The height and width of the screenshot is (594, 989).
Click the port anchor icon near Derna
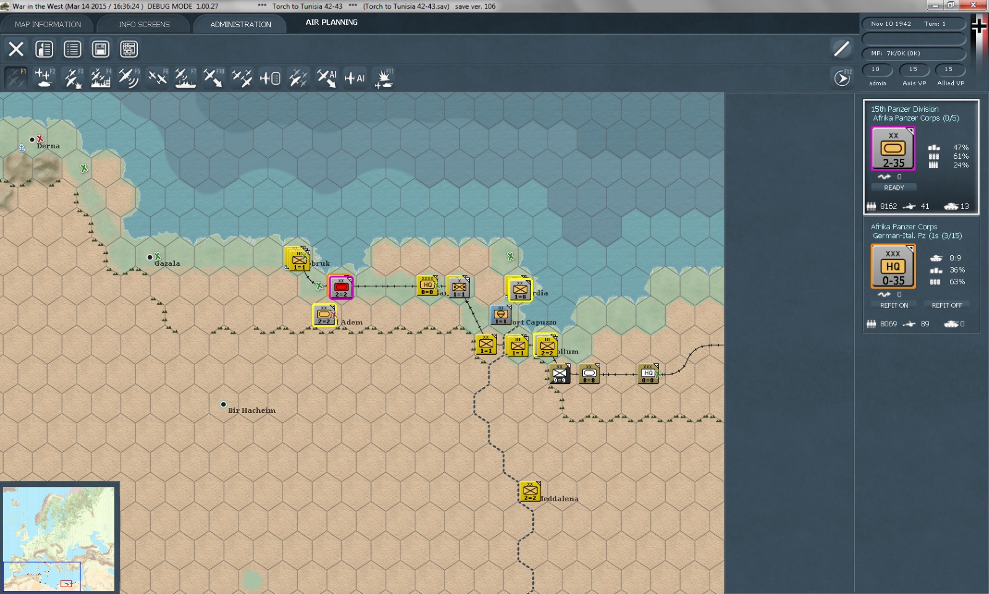pos(22,148)
